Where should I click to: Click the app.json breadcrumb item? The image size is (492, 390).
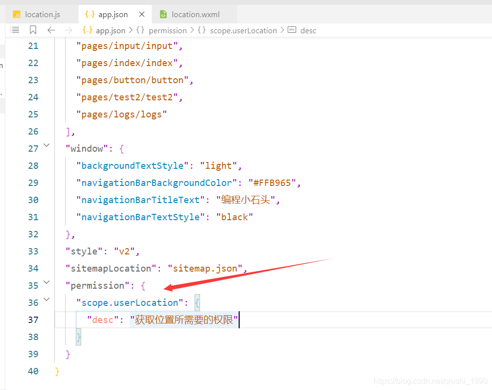(111, 30)
